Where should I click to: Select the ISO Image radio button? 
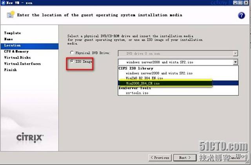pyautogui.click(x=71, y=62)
